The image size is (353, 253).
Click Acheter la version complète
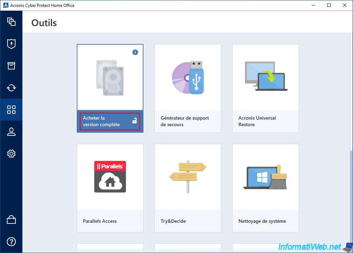101,121
